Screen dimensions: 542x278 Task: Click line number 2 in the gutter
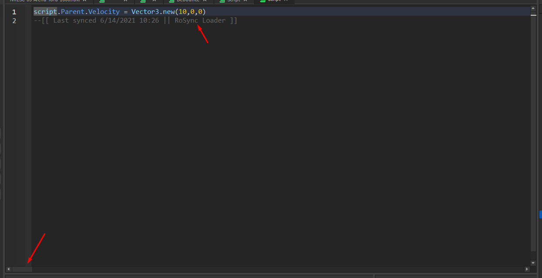[x=14, y=20]
